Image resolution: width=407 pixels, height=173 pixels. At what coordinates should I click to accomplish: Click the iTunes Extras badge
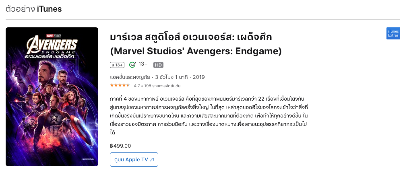point(393,33)
